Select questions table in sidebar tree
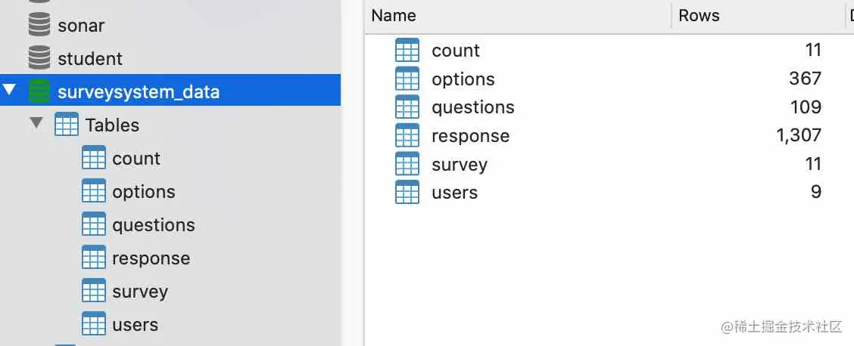Viewport: 854px width, 346px height. [x=153, y=225]
